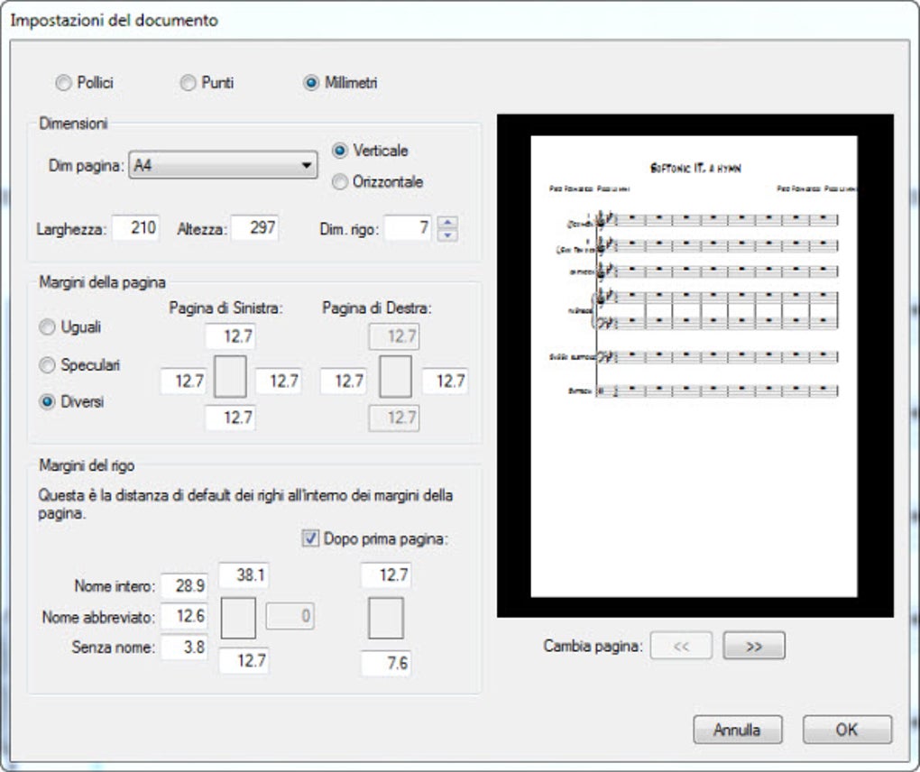
Task: Click the Annulla button
Action: point(738,730)
